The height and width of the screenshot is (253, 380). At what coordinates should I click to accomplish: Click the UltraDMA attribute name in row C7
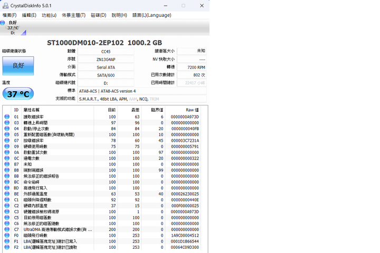click(58, 229)
